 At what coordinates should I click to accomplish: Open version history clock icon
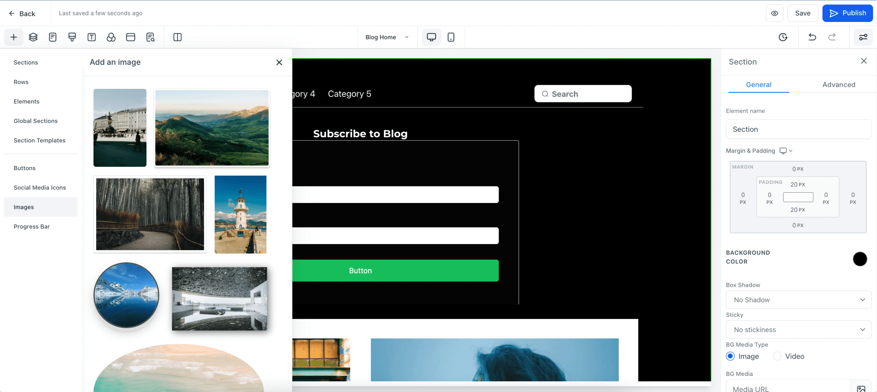tap(783, 37)
